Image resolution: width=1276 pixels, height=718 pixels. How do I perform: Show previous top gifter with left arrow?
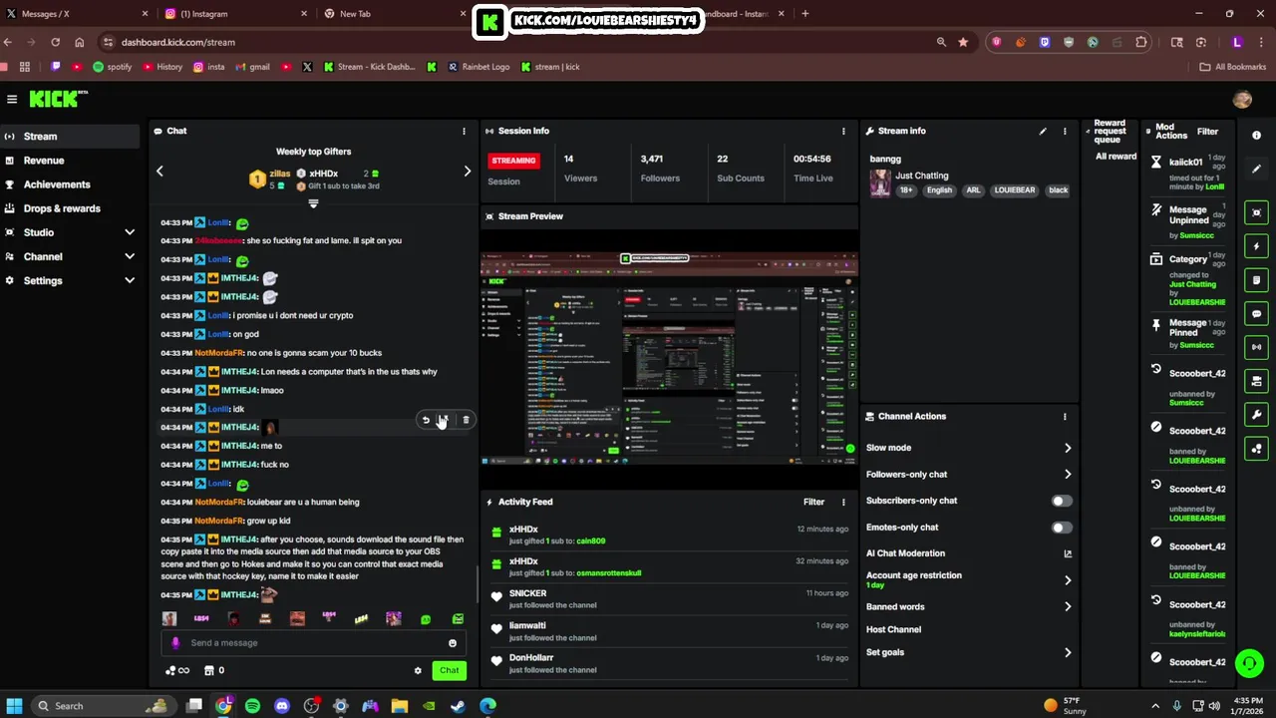coord(159,172)
